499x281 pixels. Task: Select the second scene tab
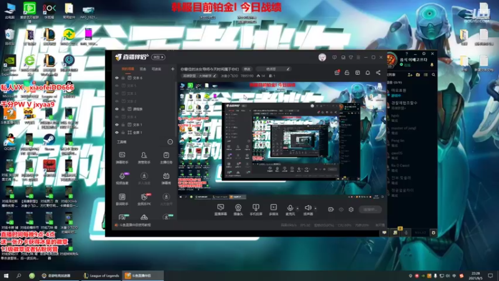143,69
